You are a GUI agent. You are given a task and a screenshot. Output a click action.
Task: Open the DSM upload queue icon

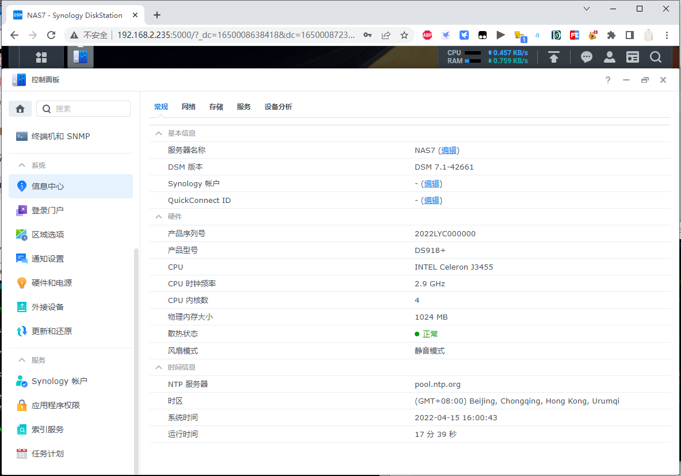pos(554,57)
